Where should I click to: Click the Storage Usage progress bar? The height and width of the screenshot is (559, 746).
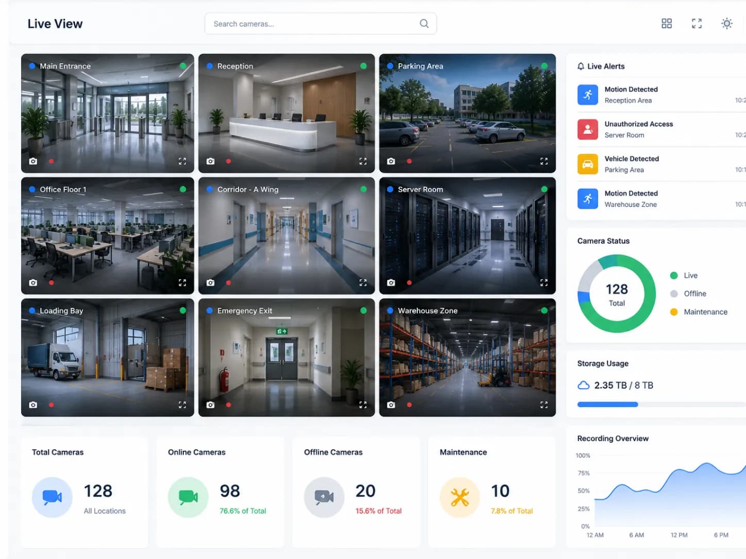662,405
